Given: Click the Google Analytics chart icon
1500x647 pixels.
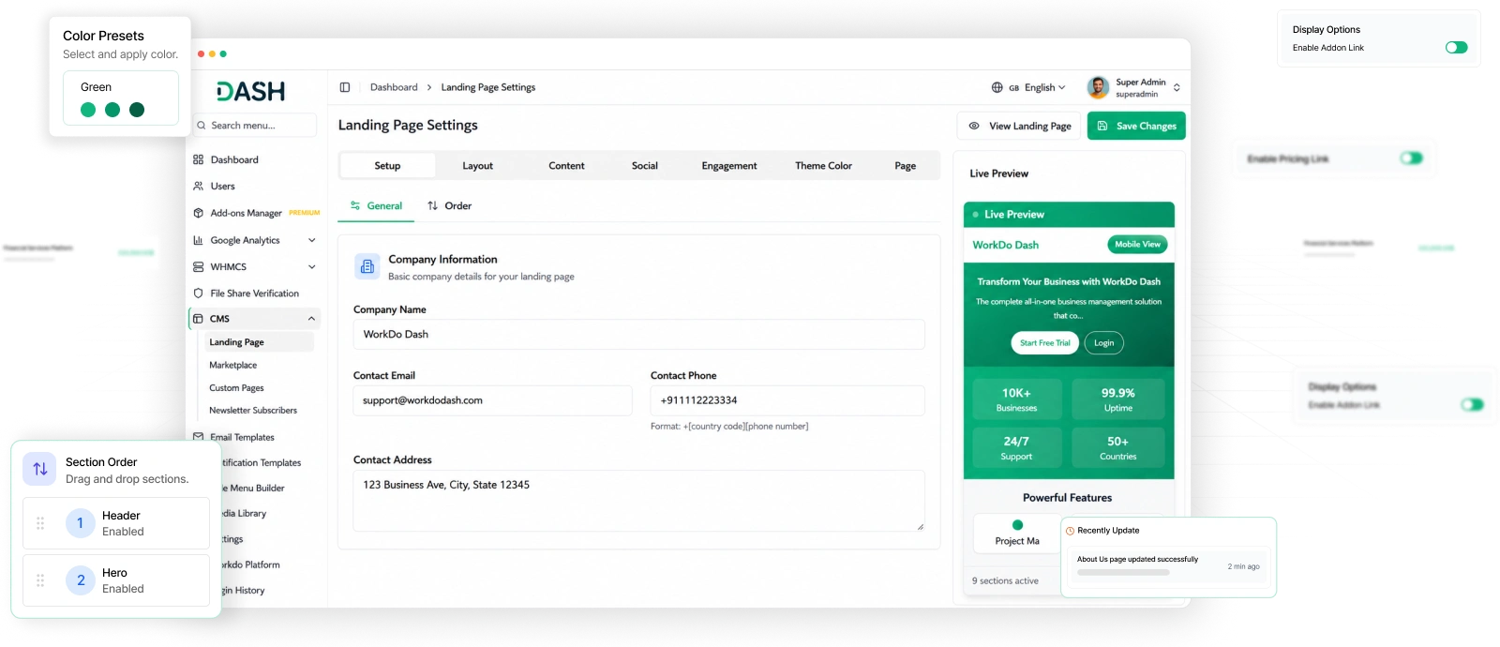Looking at the screenshot, I should click(x=198, y=240).
